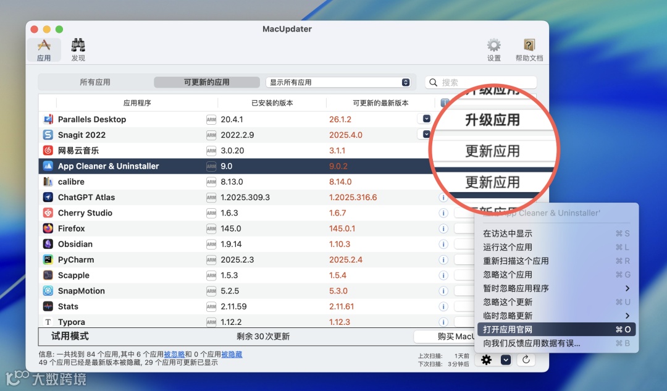Show info for Cherry Studio

(443, 212)
